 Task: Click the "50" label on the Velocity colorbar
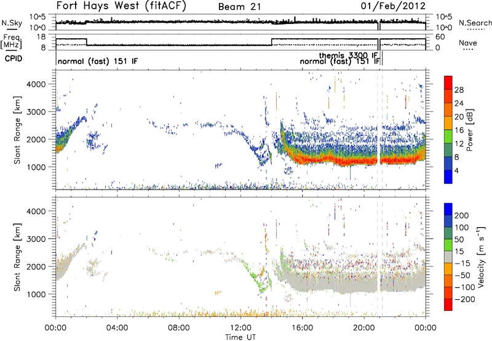point(459,239)
